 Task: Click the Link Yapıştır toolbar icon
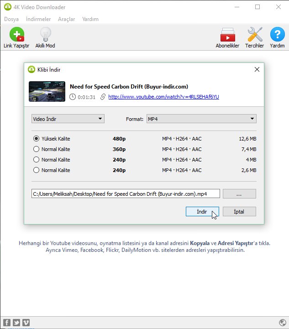16,34
